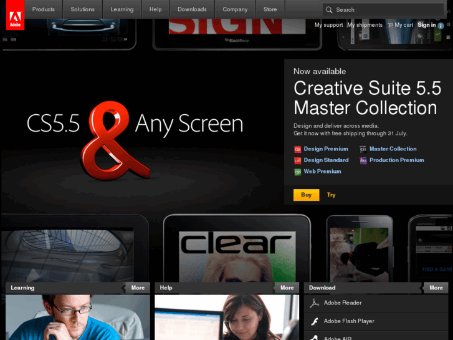Click the Adobe Reader icon
Screen dimensions: 453x340
coord(314,303)
